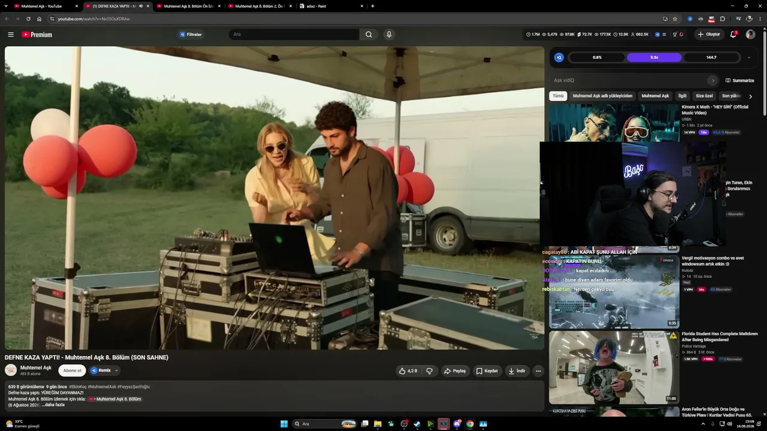Open the #EkinKoç hashtag link
This screenshot has width=767, height=431.
[78, 387]
